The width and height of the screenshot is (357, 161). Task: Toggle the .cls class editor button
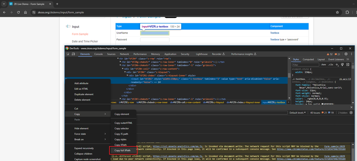click(331, 65)
